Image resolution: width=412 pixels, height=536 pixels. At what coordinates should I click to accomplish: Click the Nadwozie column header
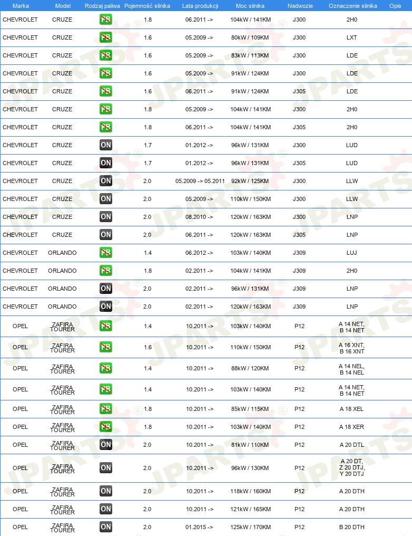point(300,6)
